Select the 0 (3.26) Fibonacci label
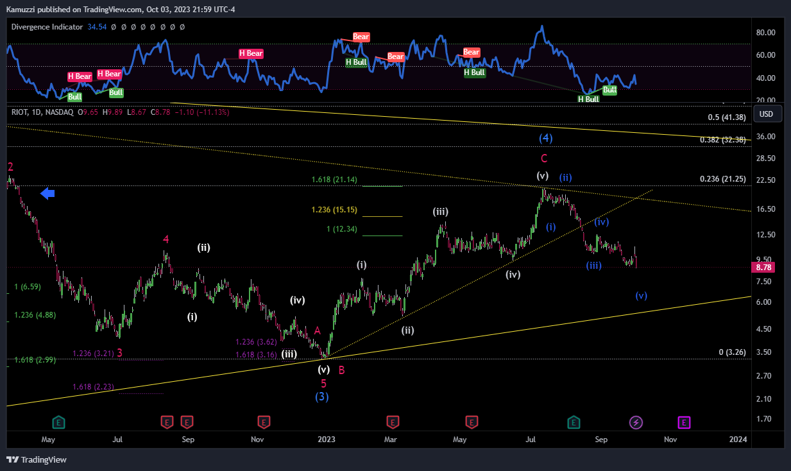Screen dimensions: 791x471 (732, 352)
